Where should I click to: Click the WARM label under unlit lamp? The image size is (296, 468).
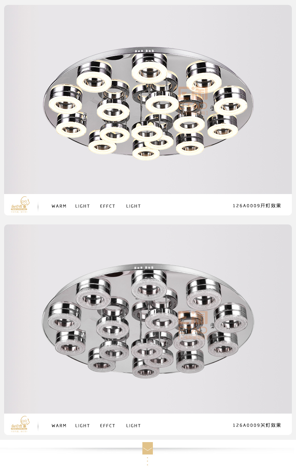(x=59, y=426)
